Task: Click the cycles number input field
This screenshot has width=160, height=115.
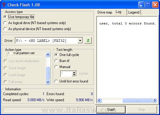Action: 66,73
